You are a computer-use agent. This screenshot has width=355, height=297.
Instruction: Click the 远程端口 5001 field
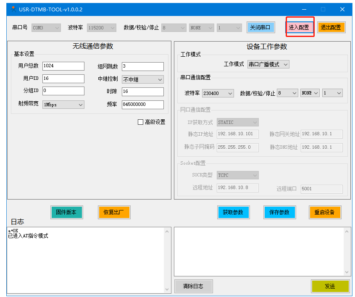pos(321,189)
